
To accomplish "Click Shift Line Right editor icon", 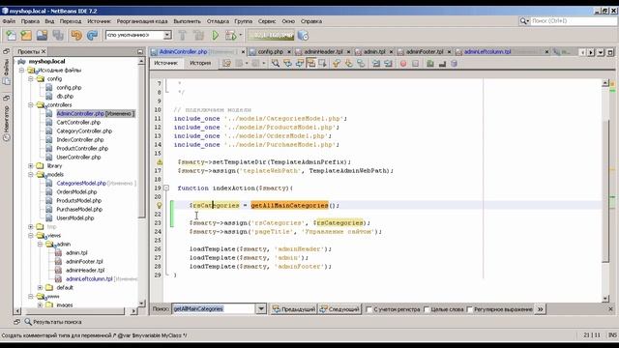I will (x=388, y=63).
